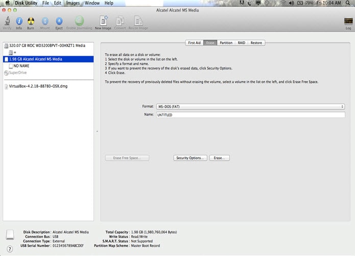This screenshot has width=355, height=256.
Task: Open the Help question mark button
Action: [x=10, y=249]
